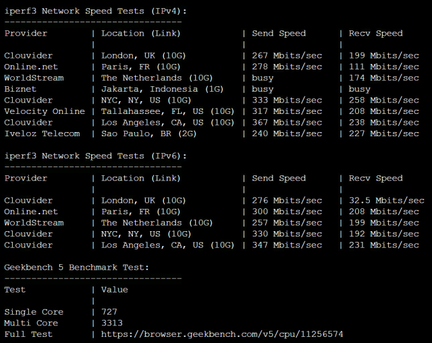Click the iperf3 IPv4 tests heading

[95, 11]
